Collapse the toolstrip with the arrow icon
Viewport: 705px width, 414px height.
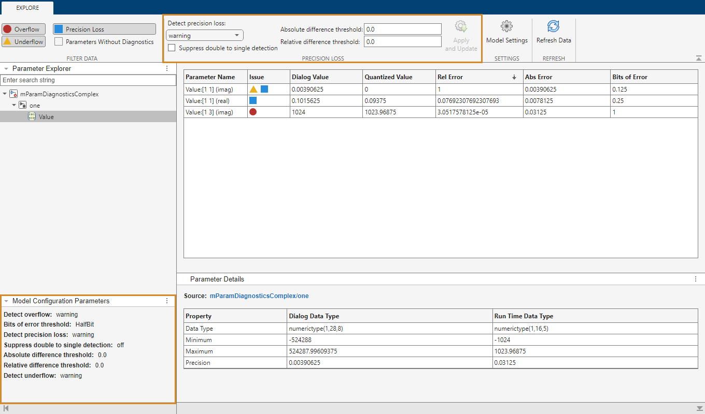point(699,58)
